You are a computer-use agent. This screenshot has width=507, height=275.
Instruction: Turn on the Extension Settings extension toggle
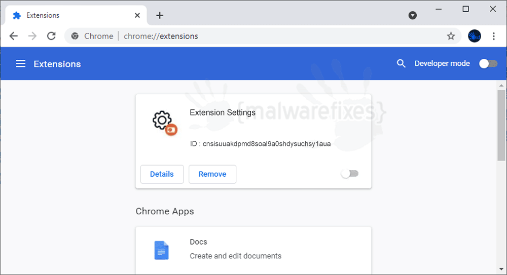pos(350,174)
